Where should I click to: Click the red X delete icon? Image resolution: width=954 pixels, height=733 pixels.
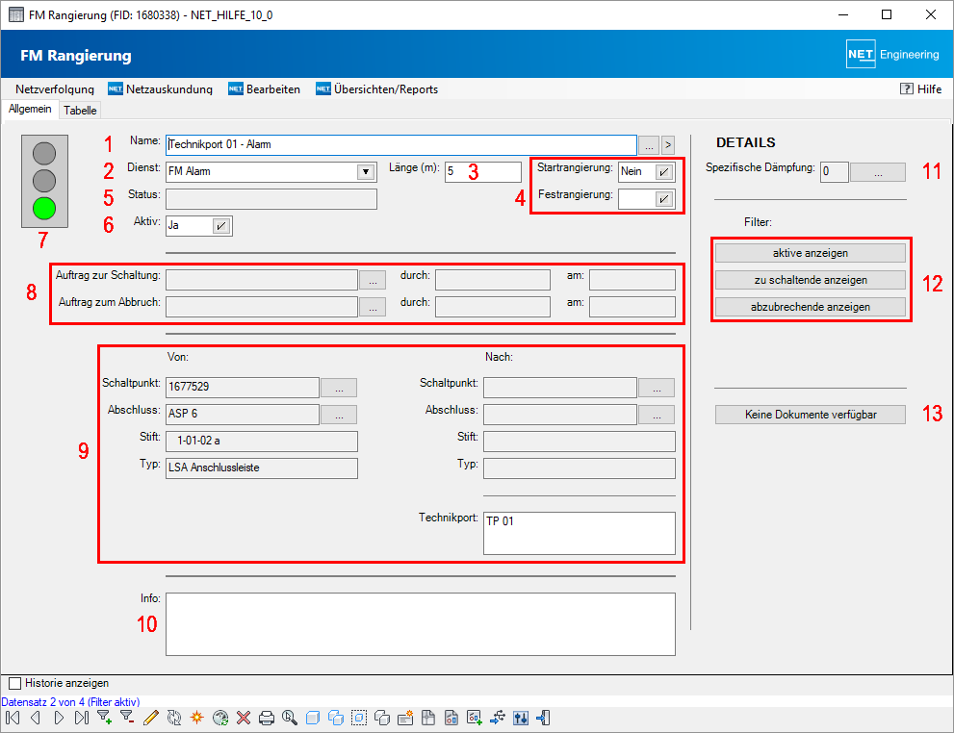[244, 718]
